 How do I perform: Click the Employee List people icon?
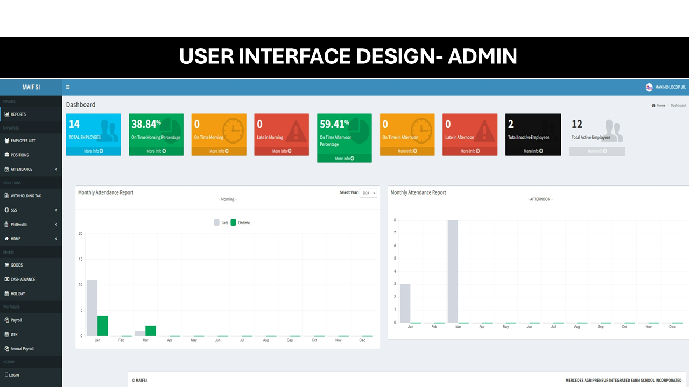[x=6, y=141]
